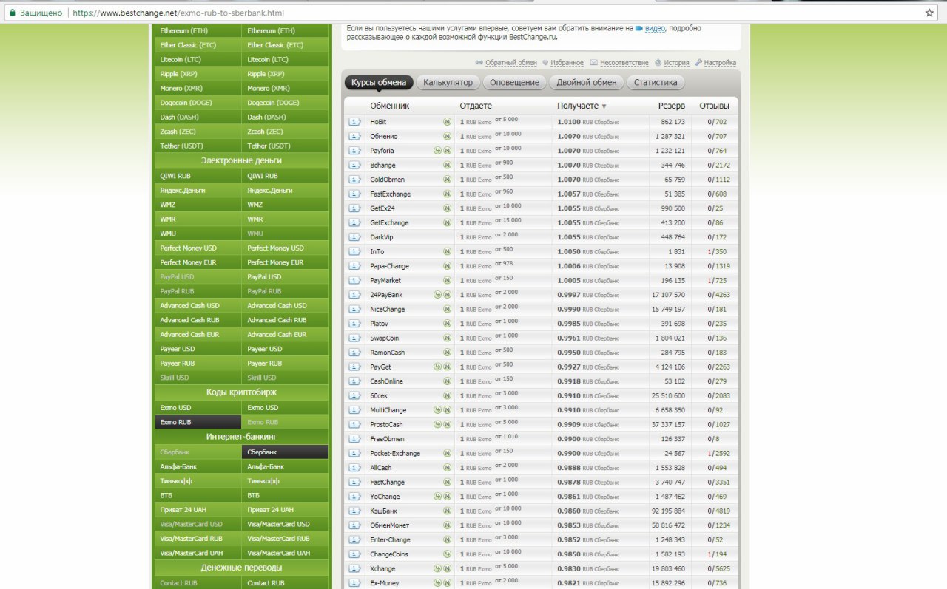Click Резерв column header
The image size is (947, 589).
tap(672, 106)
